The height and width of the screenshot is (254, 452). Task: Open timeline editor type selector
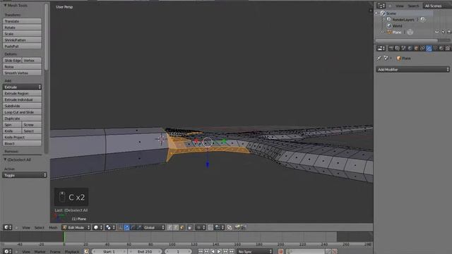pos(8,251)
